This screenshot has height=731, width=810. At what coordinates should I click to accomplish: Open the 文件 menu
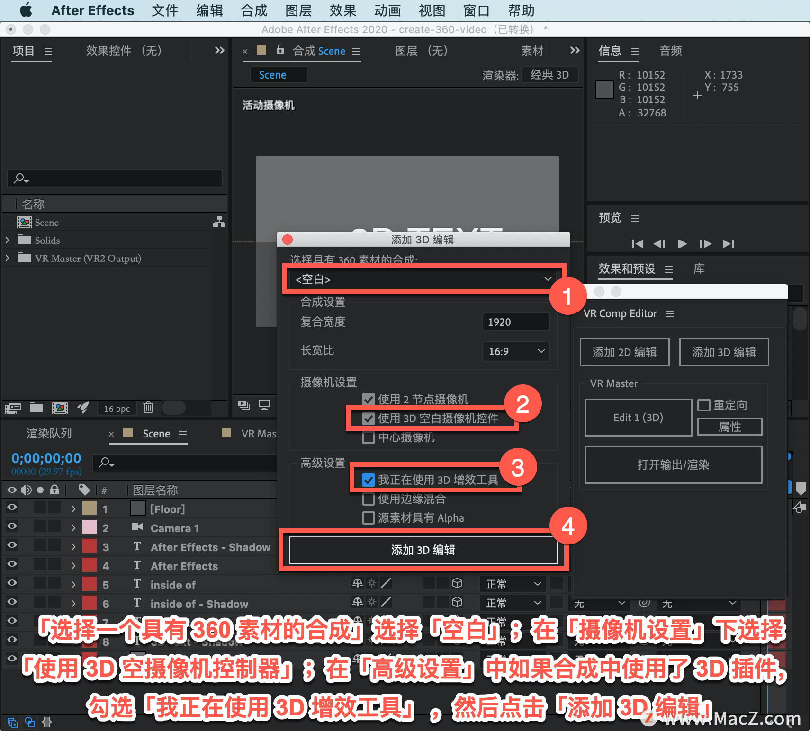tap(165, 10)
